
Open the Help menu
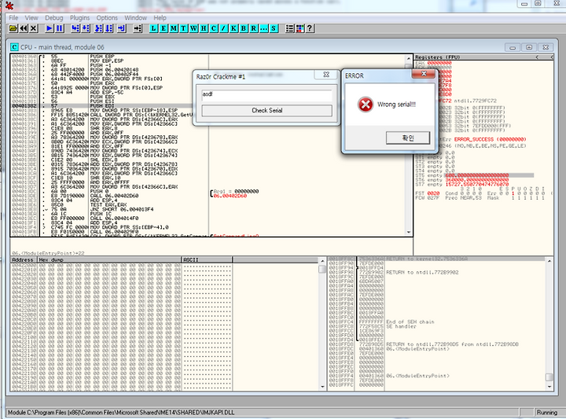pyautogui.click(x=160, y=17)
